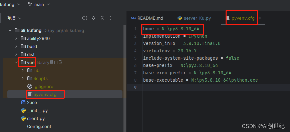Screen dimensions: 290x132
Task: Expand the ability2940 folder
Action: tap(16, 38)
